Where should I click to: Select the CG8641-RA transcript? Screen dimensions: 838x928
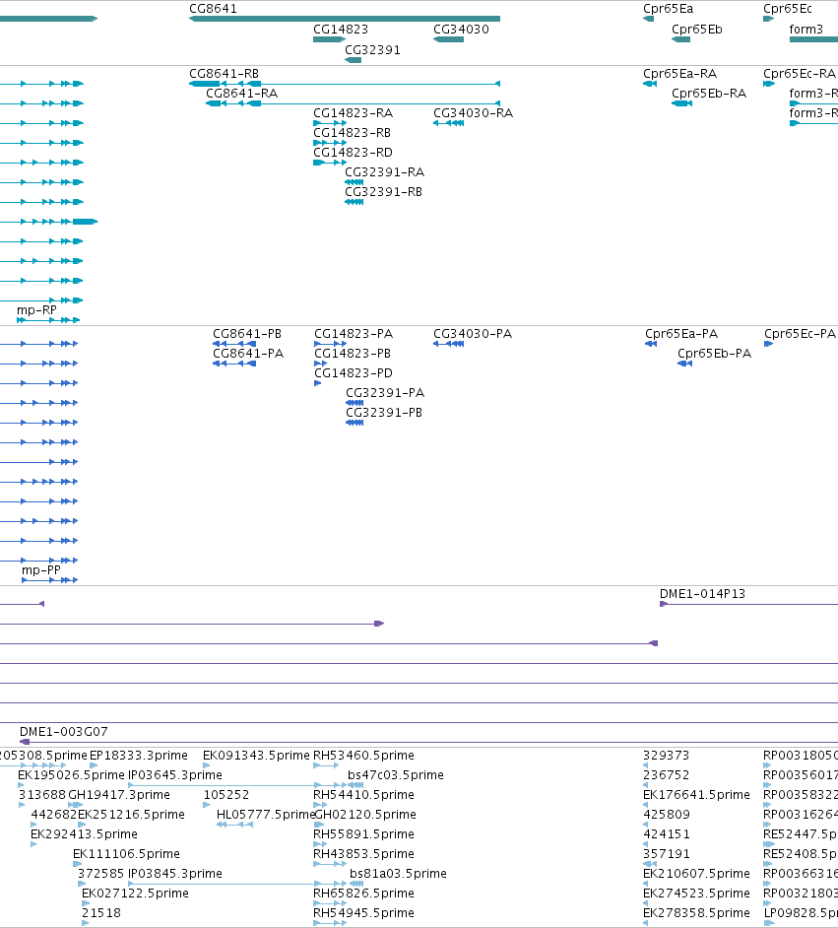point(354,103)
